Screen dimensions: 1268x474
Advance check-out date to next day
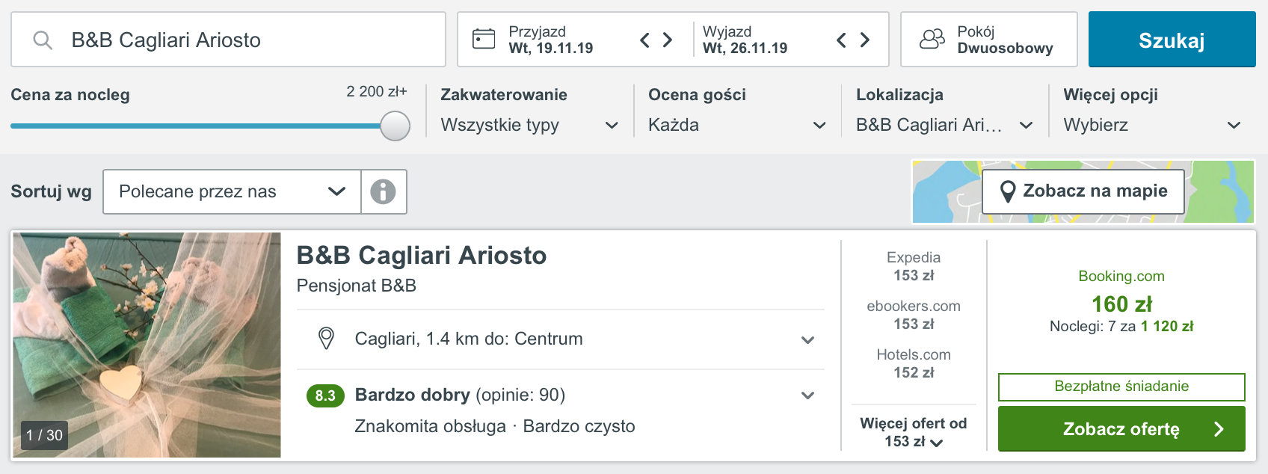click(865, 40)
